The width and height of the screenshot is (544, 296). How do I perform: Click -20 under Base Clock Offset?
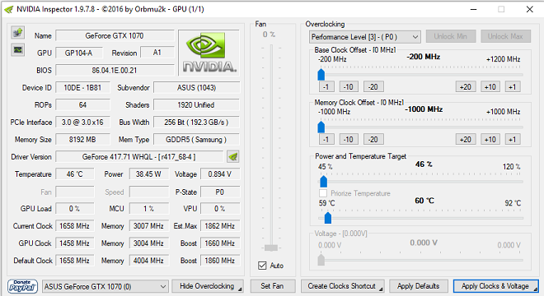pyautogui.click(x=373, y=87)
